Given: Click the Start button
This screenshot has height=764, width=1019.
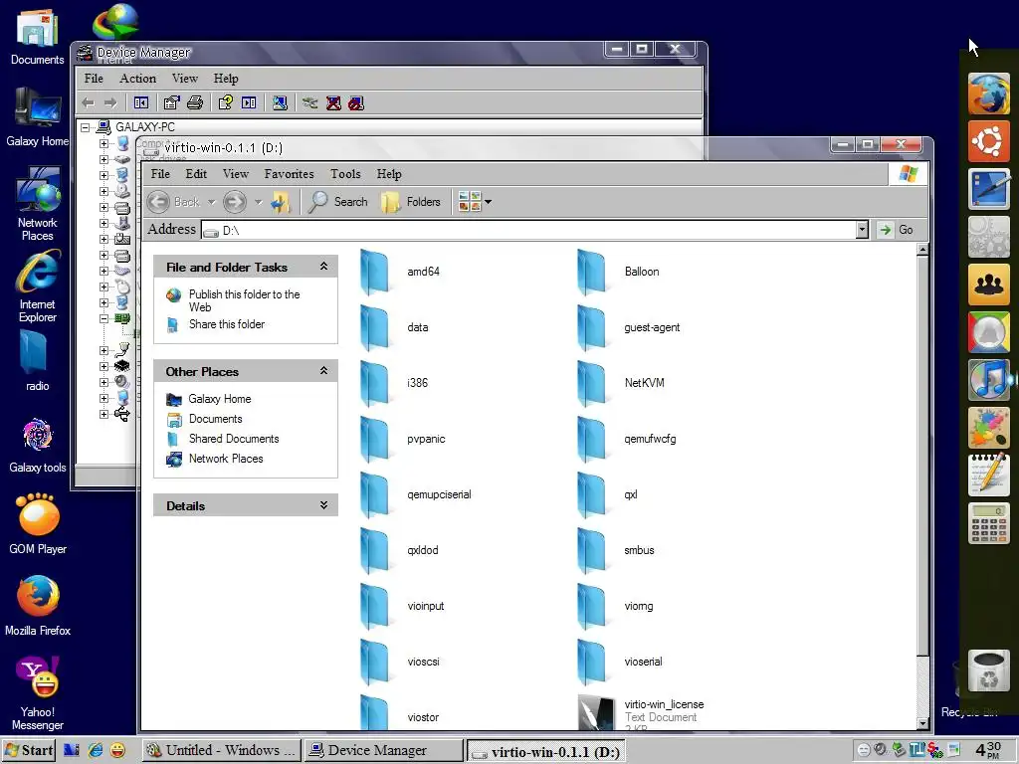Looking at the screenshot, I should (x=29, y=750).
